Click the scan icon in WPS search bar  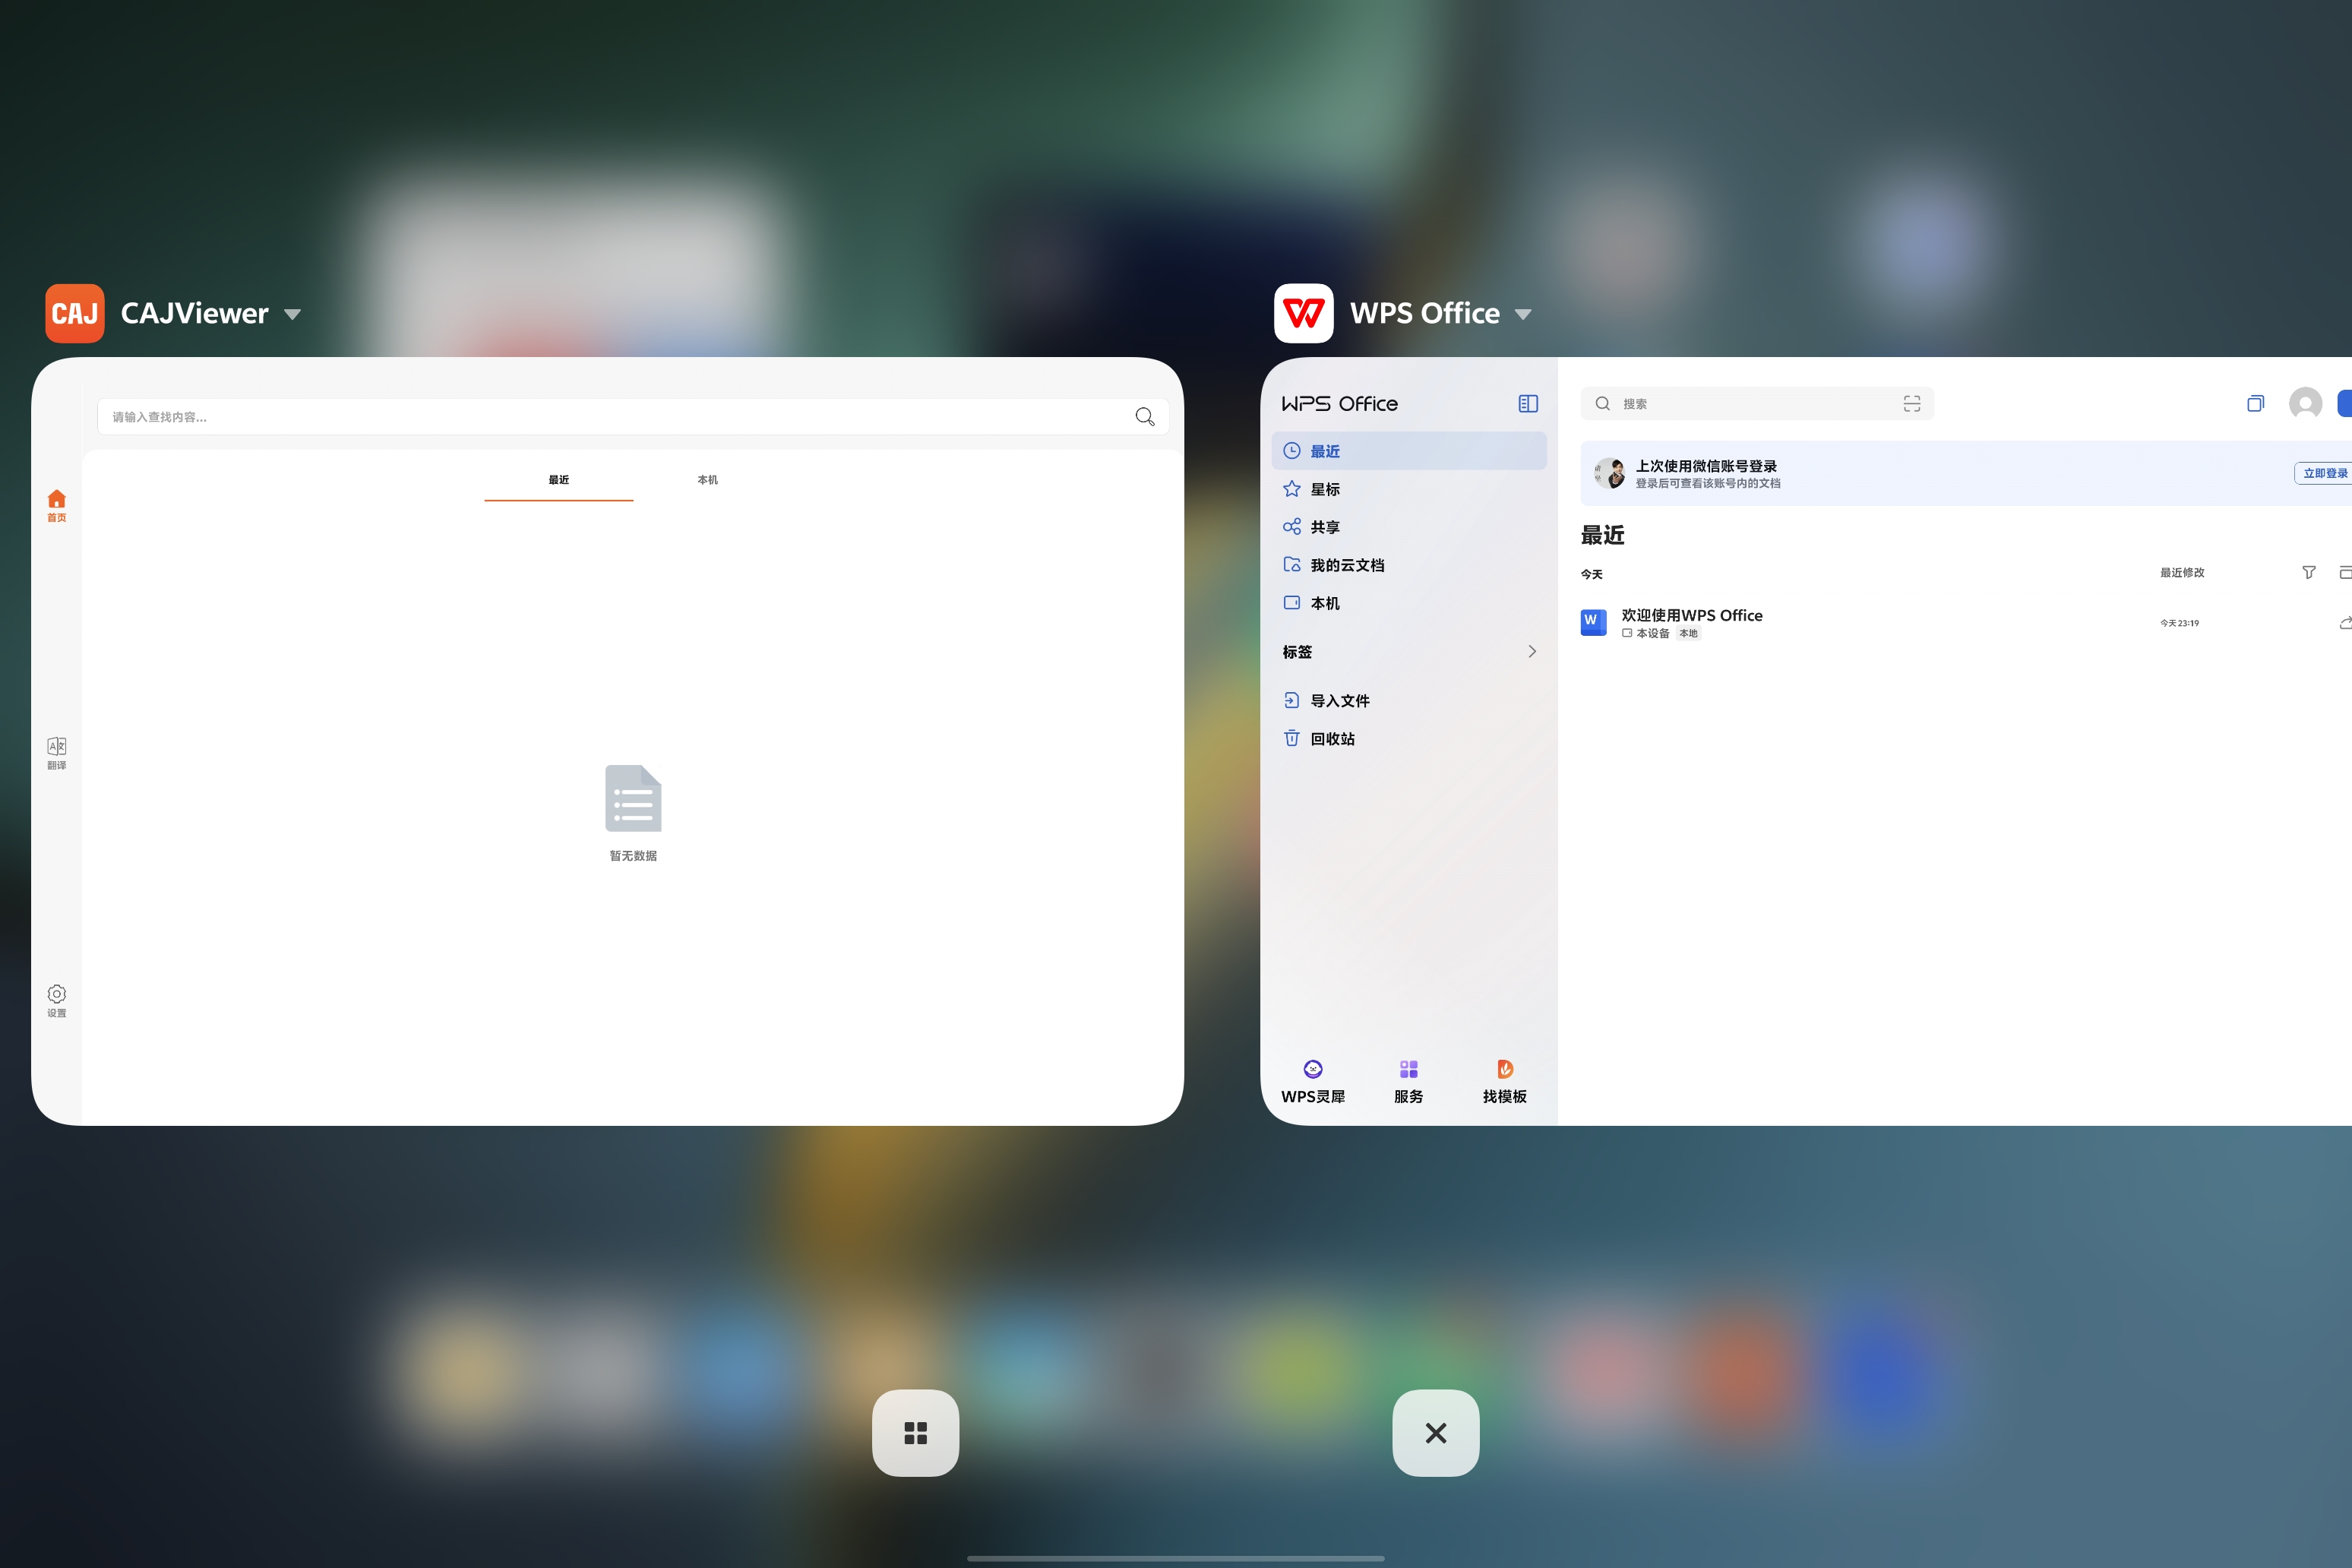point(1912,404)
